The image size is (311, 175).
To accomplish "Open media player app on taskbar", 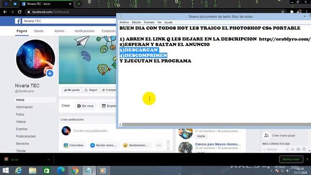I will 103,171.
